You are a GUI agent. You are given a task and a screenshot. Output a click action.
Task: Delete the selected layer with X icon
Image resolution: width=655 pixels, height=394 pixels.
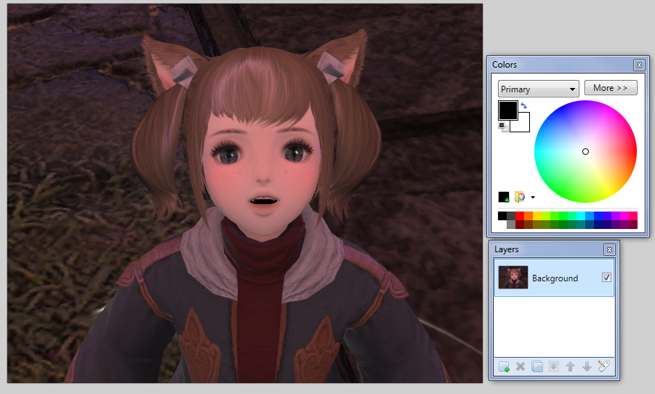click(521, 367)
